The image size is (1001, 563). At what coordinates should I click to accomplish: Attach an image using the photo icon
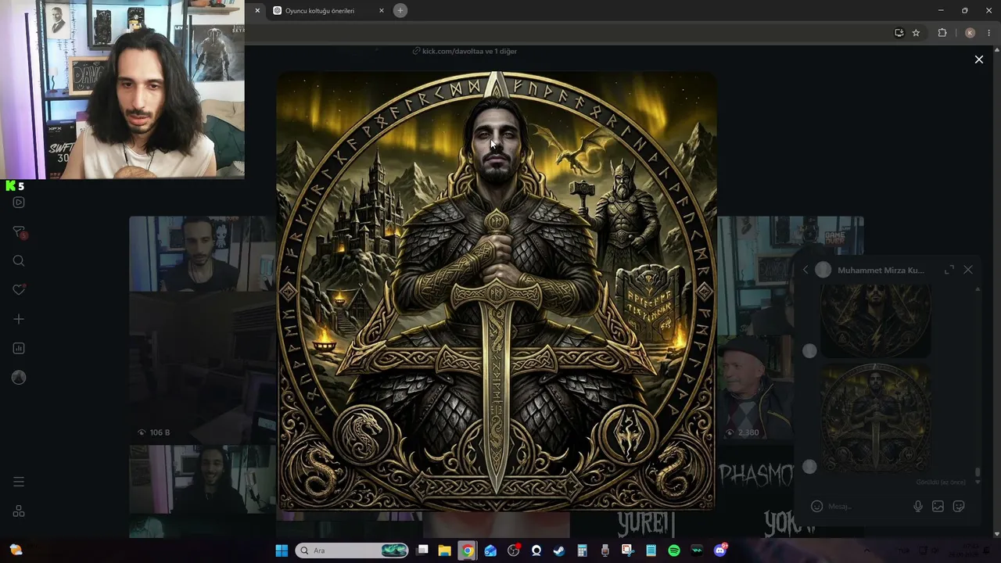(938, 506)
